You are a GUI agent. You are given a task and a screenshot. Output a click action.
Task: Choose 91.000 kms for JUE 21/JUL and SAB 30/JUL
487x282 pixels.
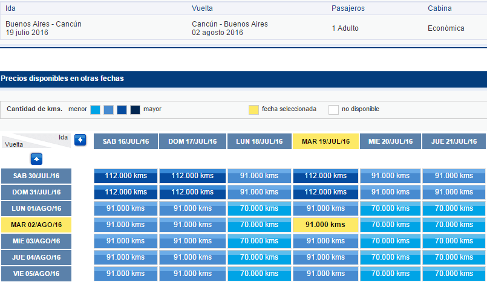coord(454,176)
